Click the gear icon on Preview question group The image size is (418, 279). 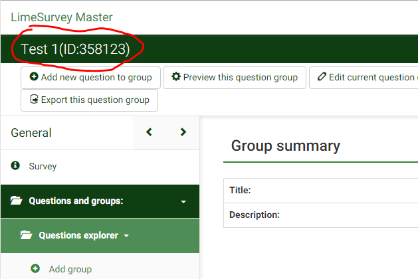[x=176, y=77]
